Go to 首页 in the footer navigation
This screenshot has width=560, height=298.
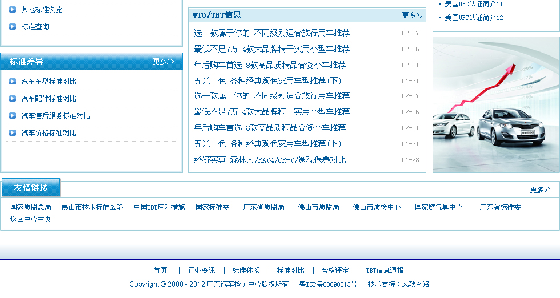160,271
